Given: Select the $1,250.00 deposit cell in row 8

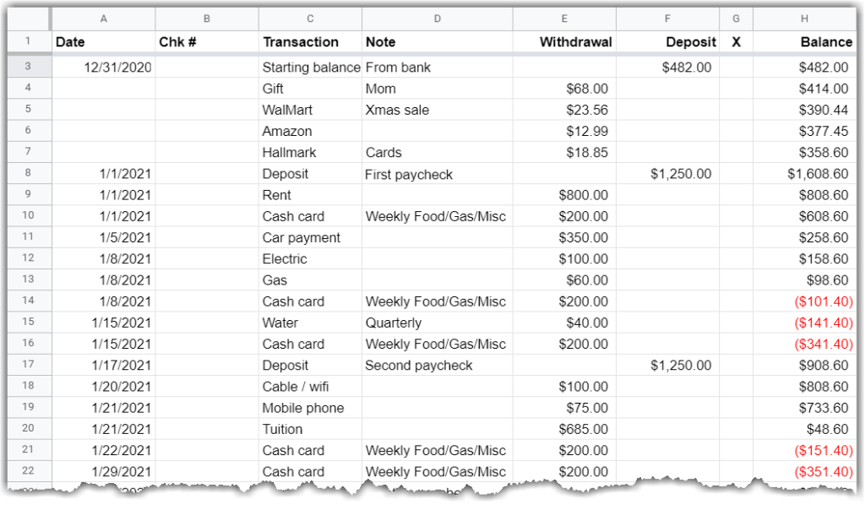Looking at the screenshot, I should [667, 174].
